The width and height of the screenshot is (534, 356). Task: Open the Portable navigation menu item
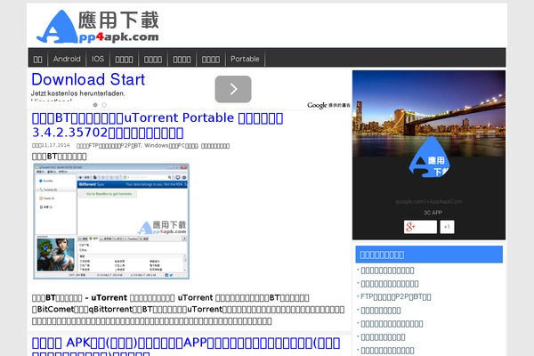[245, 59]
